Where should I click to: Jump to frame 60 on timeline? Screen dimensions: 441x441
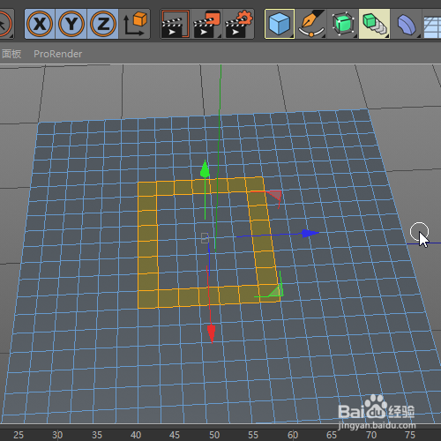point(293,435)
